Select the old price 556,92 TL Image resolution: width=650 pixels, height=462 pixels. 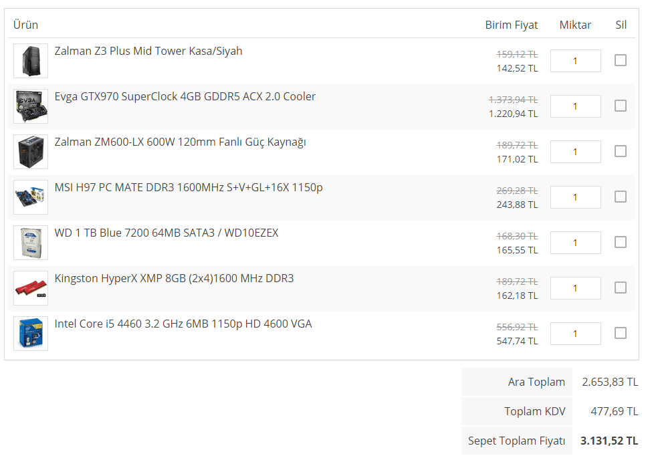coord(518,327)
